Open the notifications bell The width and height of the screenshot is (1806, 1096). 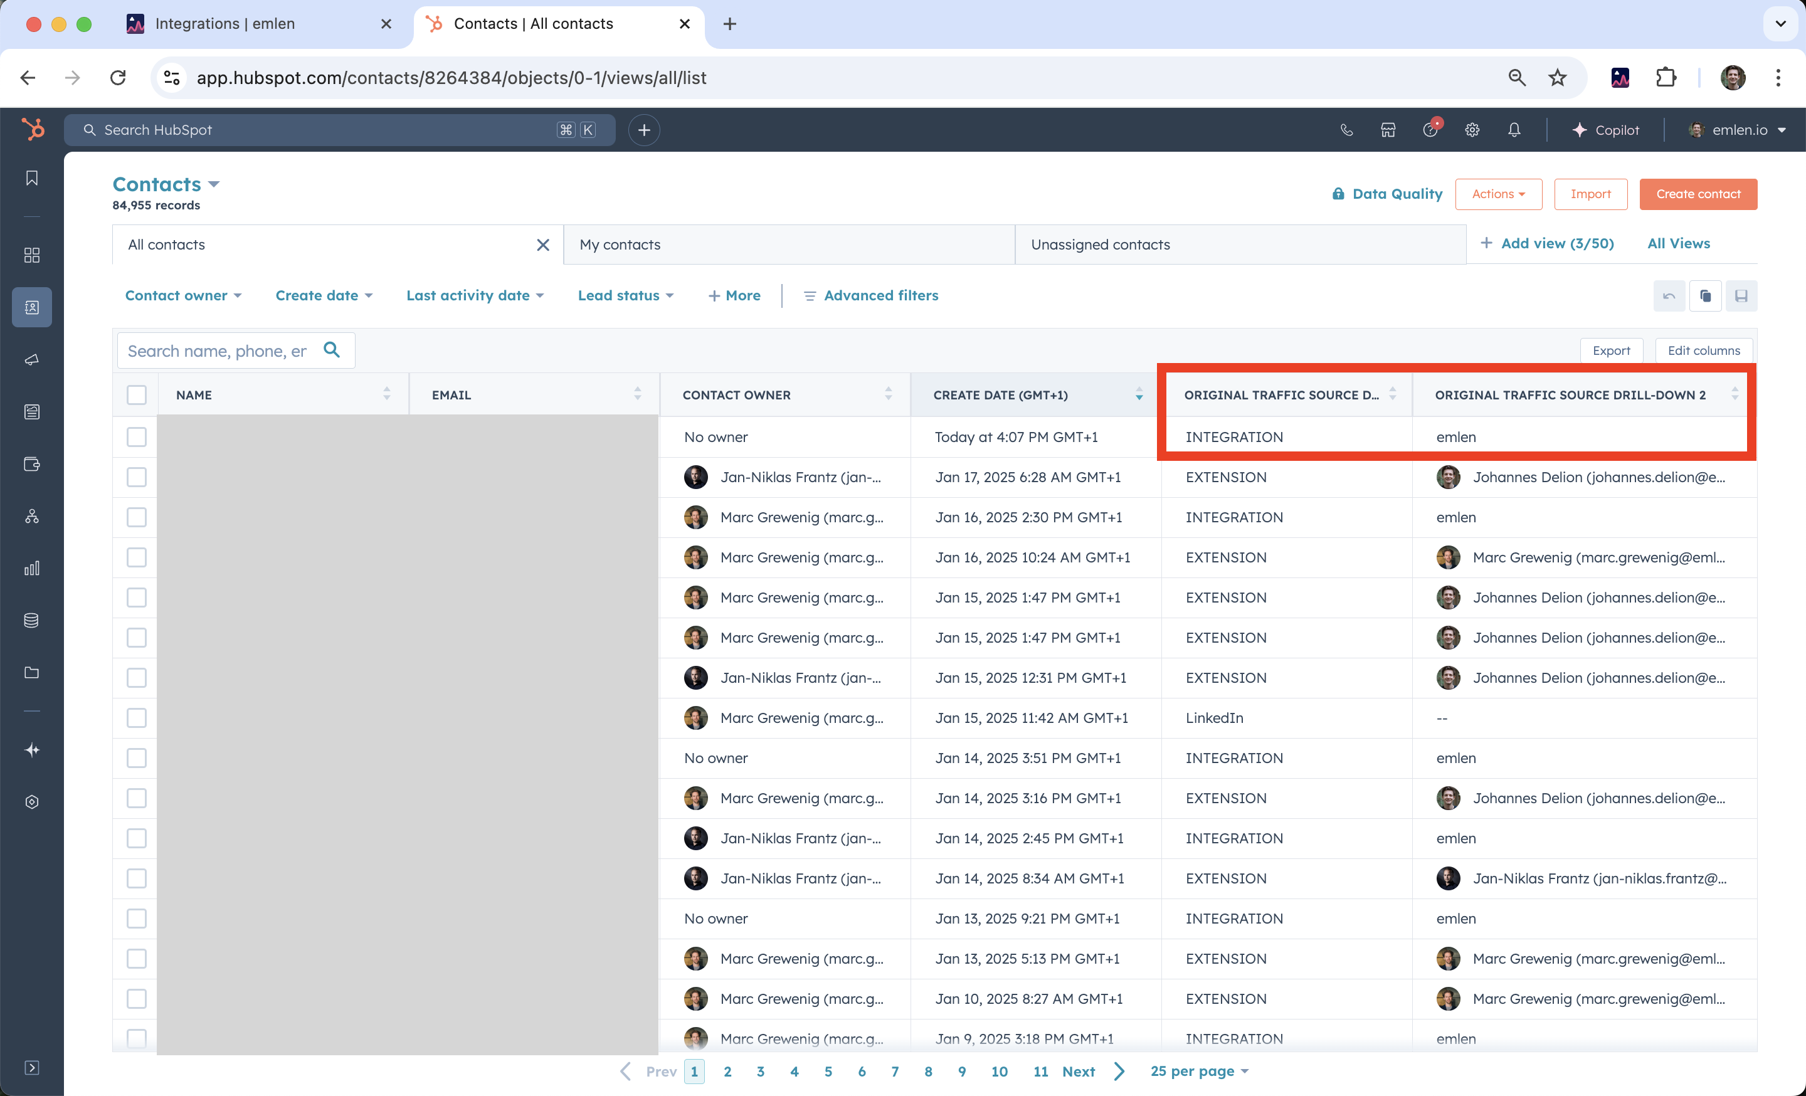pos(1514,130)
